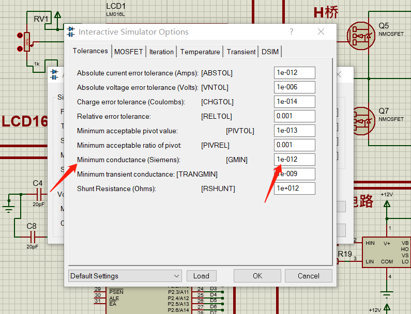
Task: Confirm with the OK button
Action: tap(257, 276)
